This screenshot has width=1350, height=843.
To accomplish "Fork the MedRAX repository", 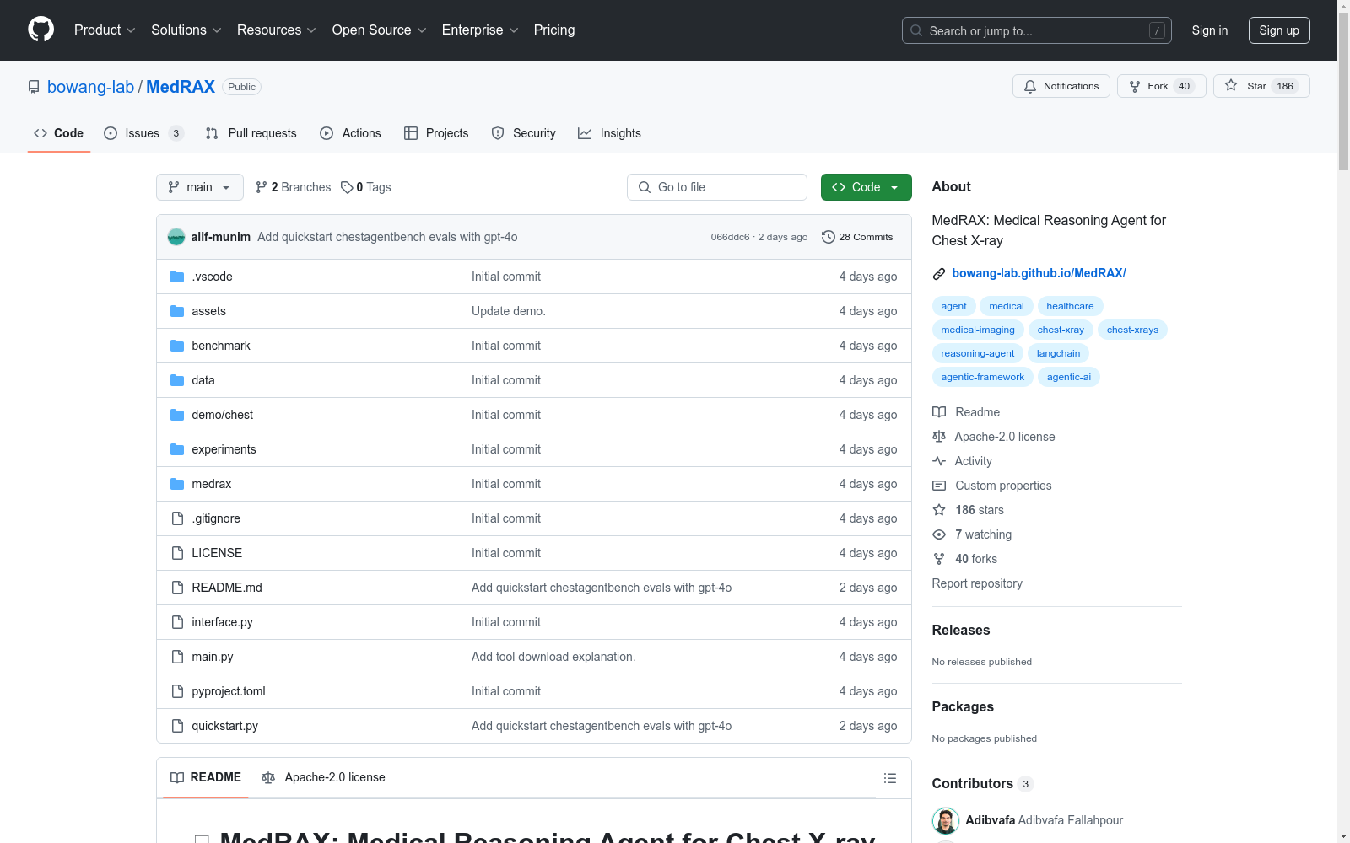I will click(1162, 86).
